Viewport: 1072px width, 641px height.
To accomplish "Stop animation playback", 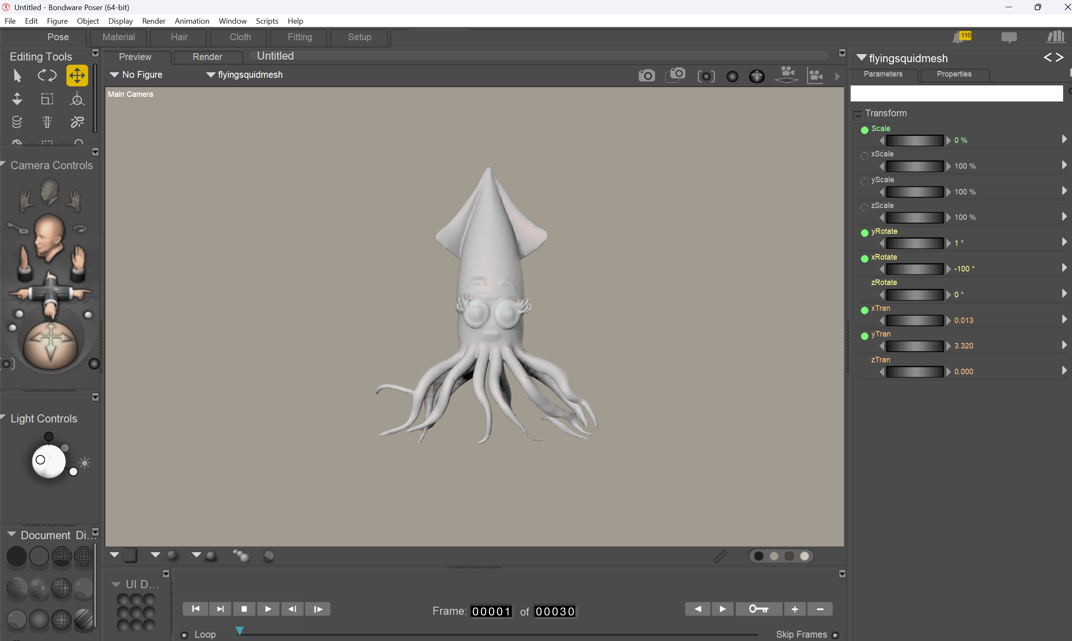I will (244, 609).
